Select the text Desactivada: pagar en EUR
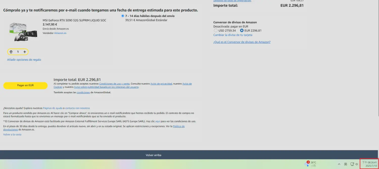Viewport: 379px width, 169px height. click(231, 27)
